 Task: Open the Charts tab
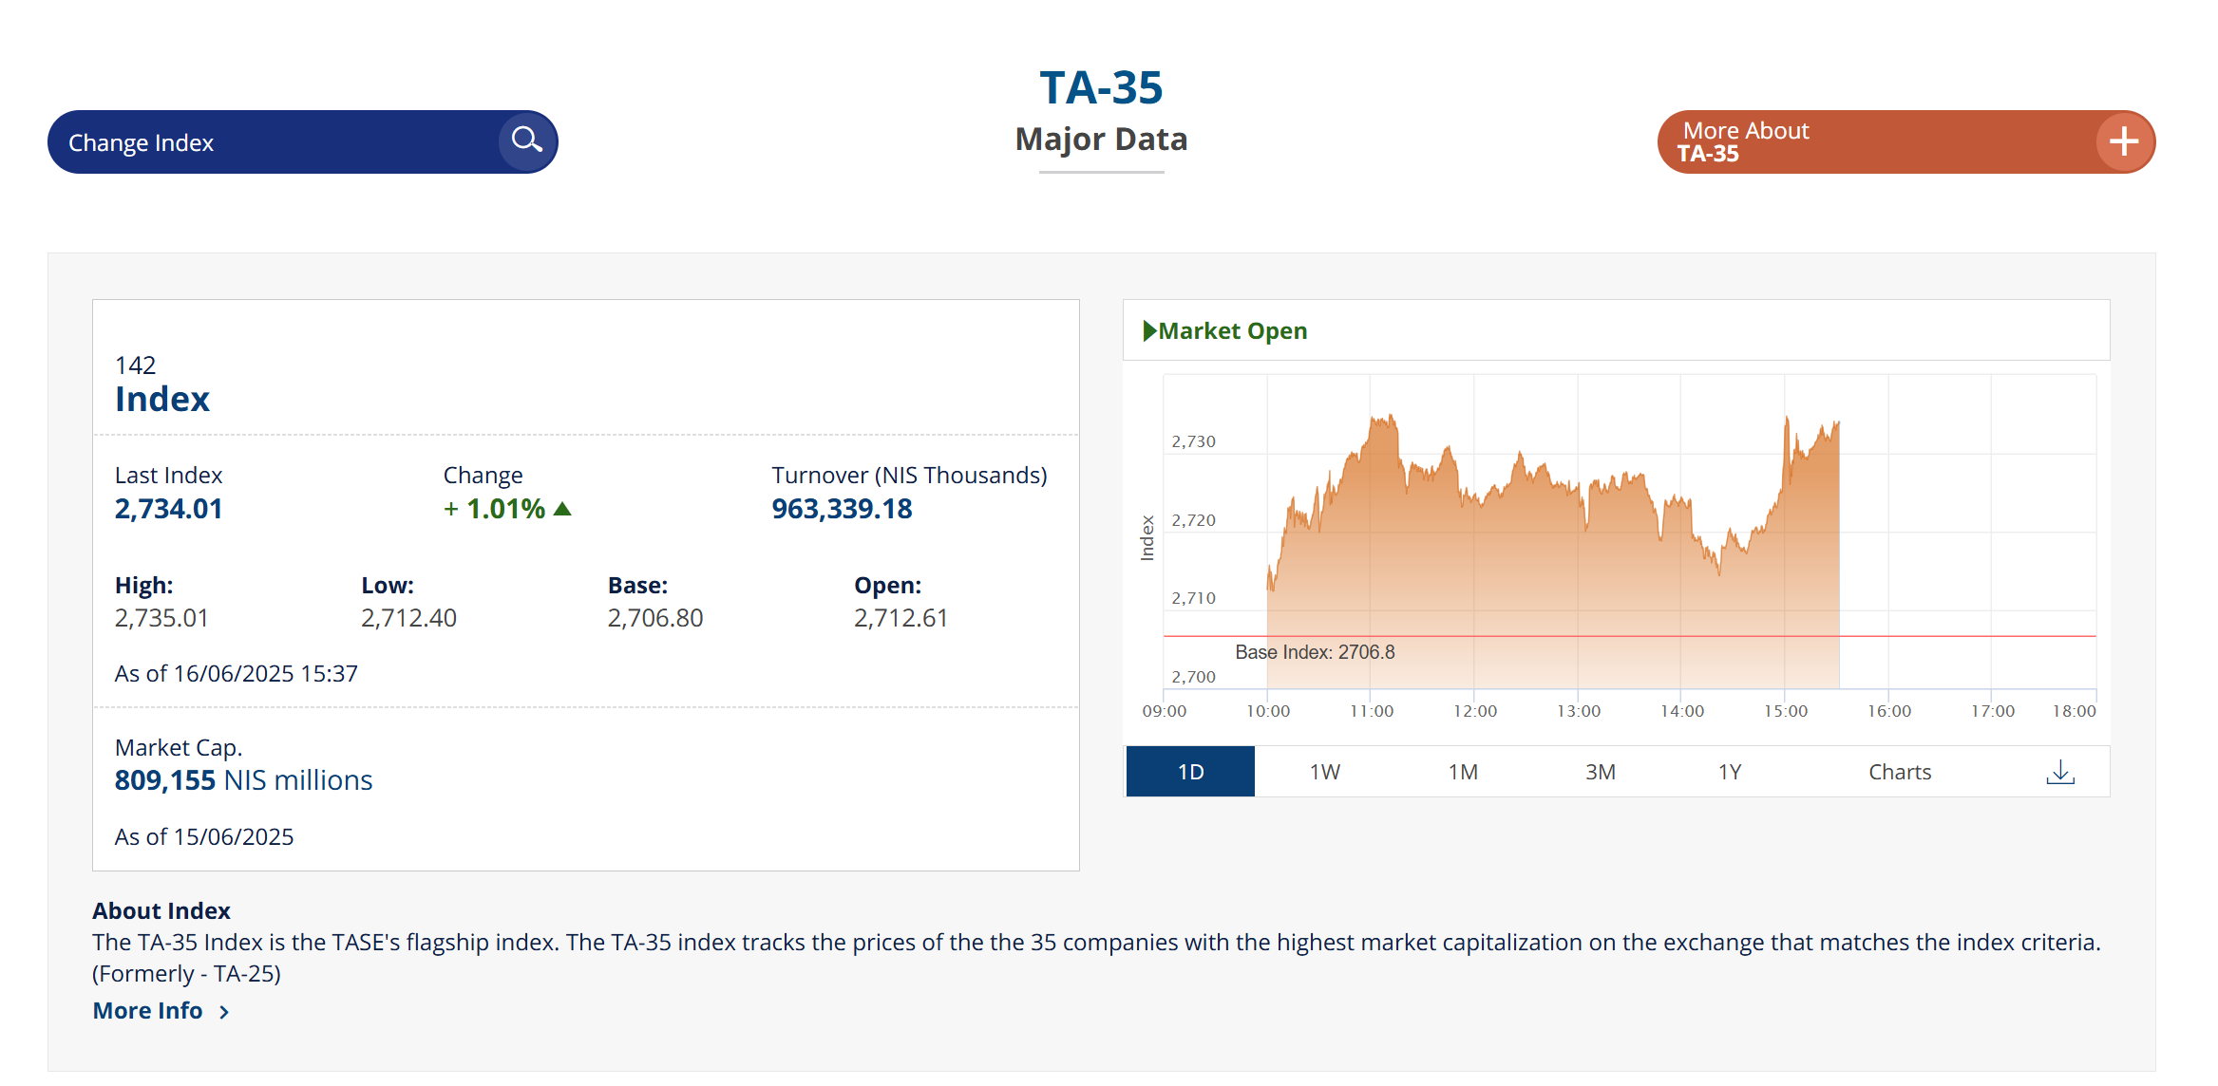point(1900,772)
